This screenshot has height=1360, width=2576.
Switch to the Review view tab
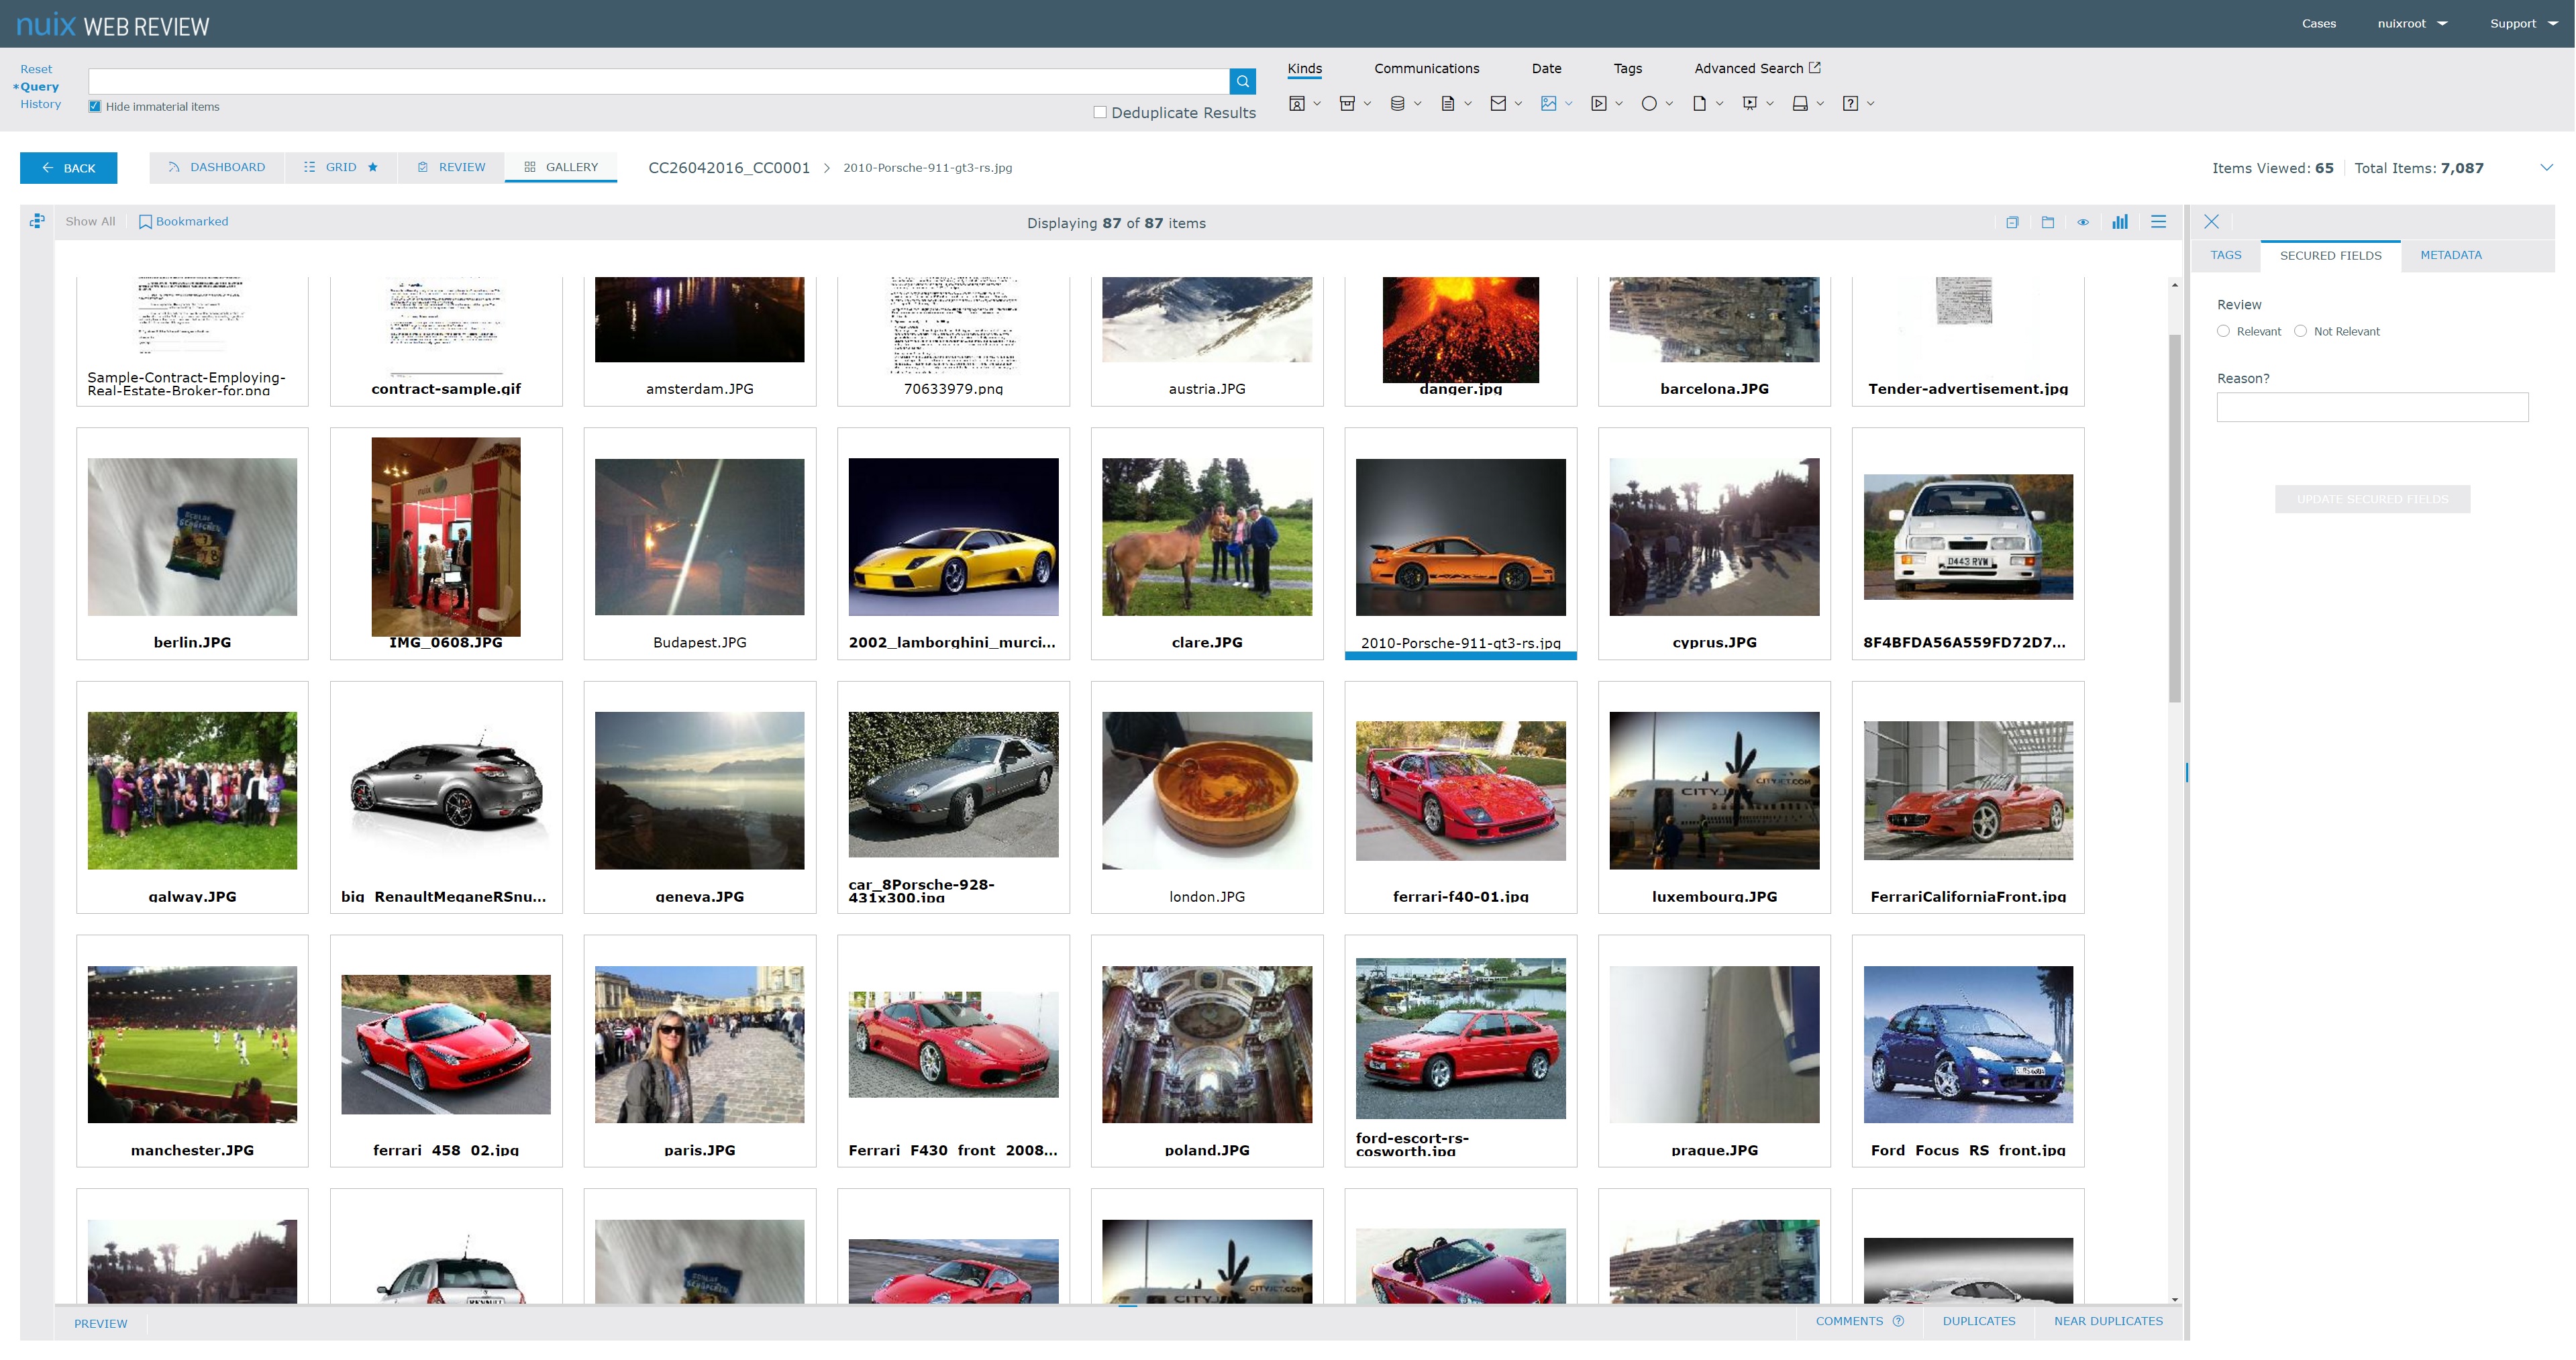click(x=451, y=167)
